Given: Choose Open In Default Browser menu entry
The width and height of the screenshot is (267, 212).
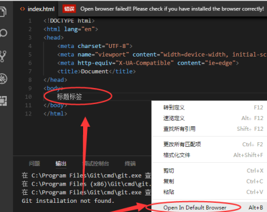Looking at the screenshot, I should (210, 207).
